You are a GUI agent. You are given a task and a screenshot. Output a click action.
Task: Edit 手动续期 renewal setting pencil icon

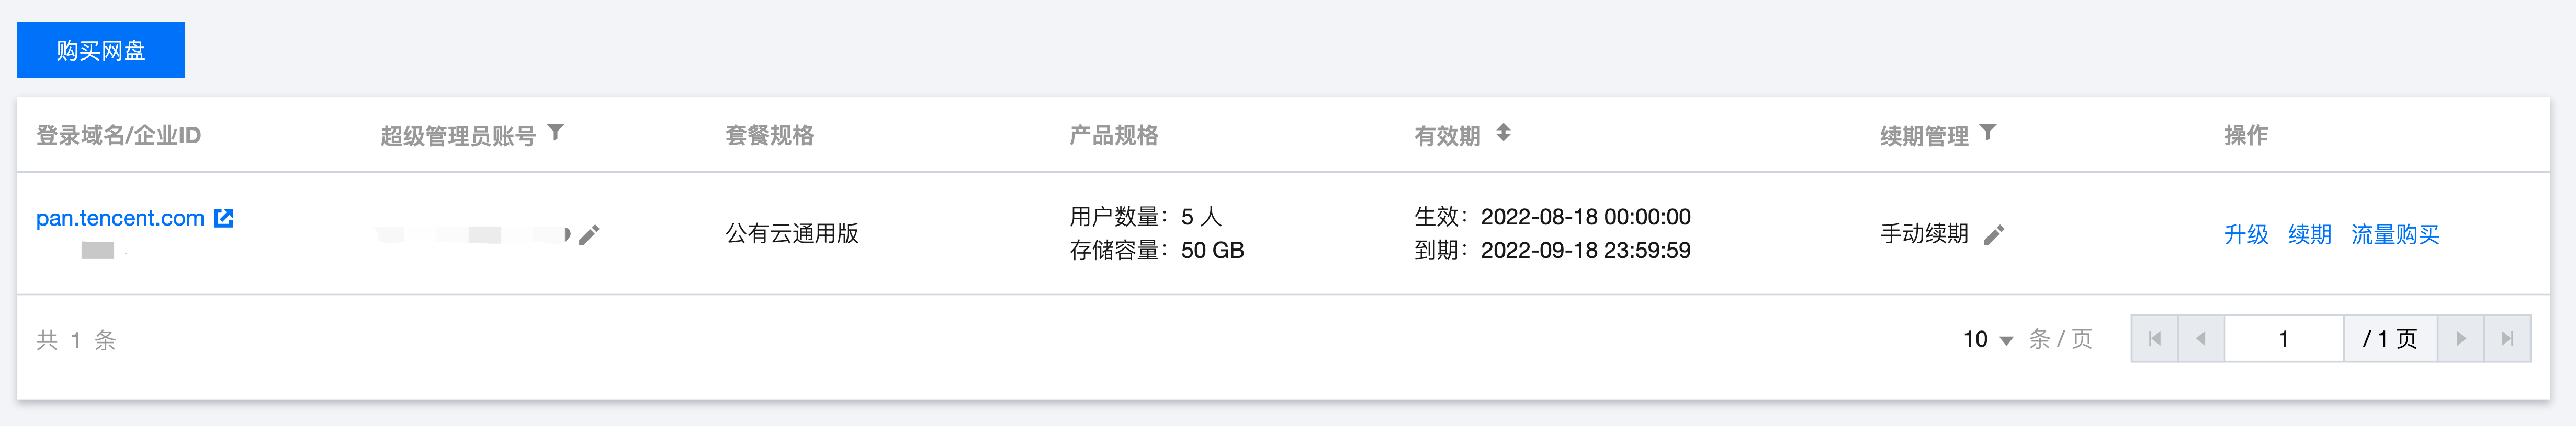tap(1994, 234)
